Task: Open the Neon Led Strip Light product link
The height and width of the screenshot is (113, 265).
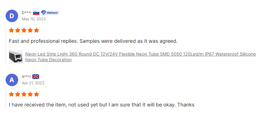Action: (x=140, y=57)
